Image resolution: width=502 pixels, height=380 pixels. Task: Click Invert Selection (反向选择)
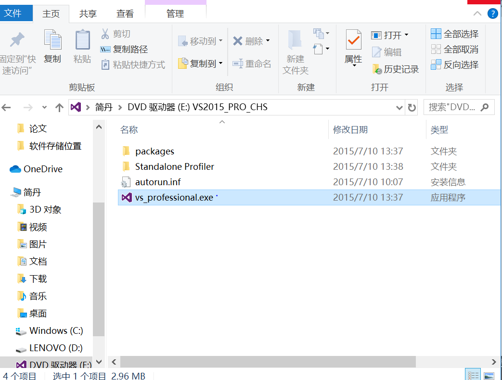point(455,64)
